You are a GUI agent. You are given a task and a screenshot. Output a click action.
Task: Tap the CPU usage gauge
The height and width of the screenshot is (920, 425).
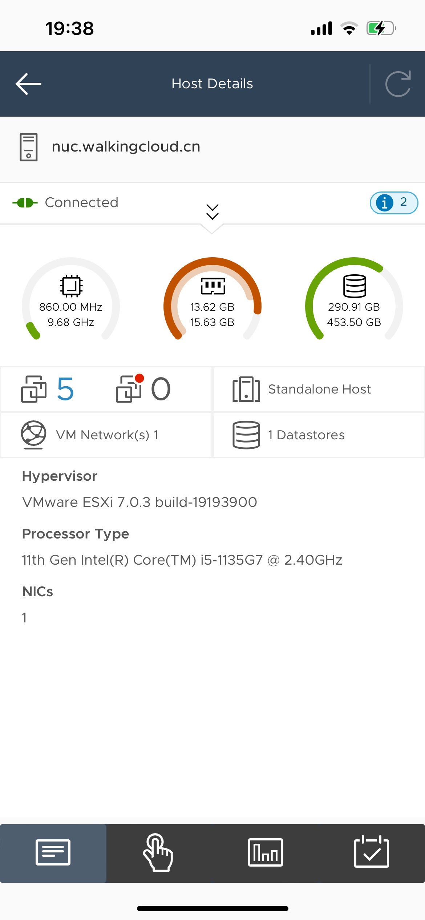[71, 302]
